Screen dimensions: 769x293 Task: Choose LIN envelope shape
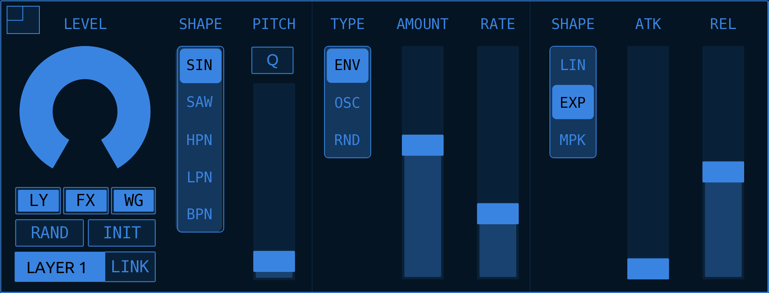573,65
